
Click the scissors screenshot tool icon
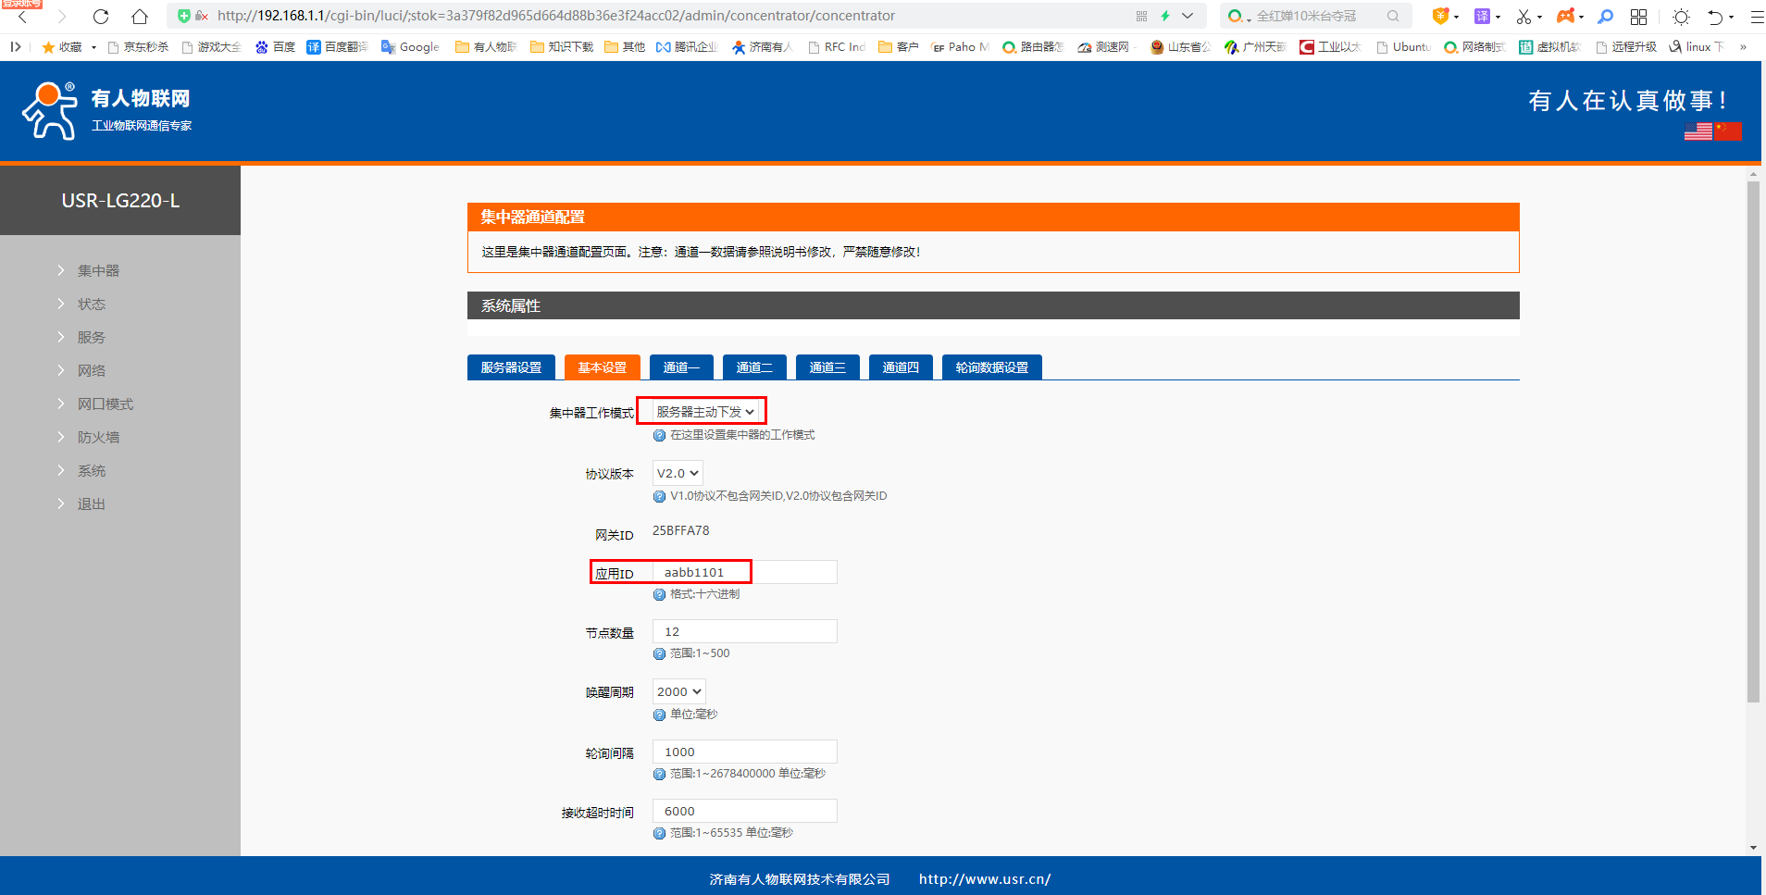pyautogui.click(x=1523, y=17)
